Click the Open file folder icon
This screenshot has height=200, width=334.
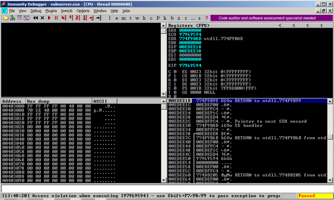click(6, 18)
